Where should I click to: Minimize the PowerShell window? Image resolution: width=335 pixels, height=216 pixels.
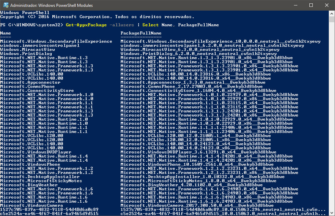[296, 5]
